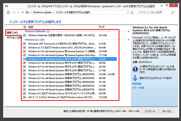This screenshot has height=121, width=181.
Task: Uncheck the Internet Explorer 11 cumulative update
Action: tap(24, 51)
